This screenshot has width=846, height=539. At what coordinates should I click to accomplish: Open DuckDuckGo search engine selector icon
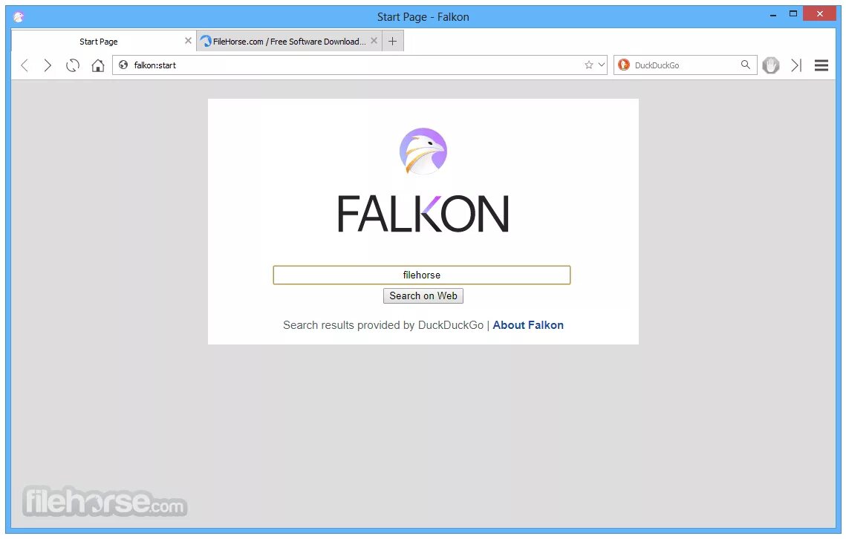(x=624, y=65)
